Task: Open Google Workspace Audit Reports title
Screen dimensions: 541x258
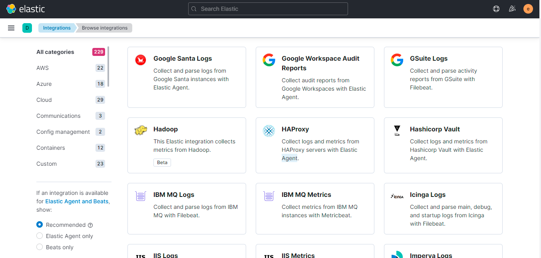Action: coord(320,63)
